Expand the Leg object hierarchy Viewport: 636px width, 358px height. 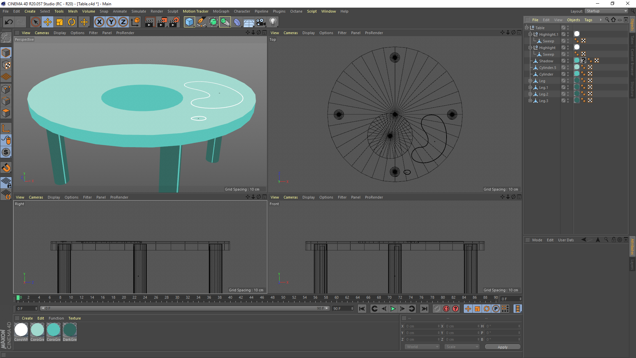click(530, 81)
